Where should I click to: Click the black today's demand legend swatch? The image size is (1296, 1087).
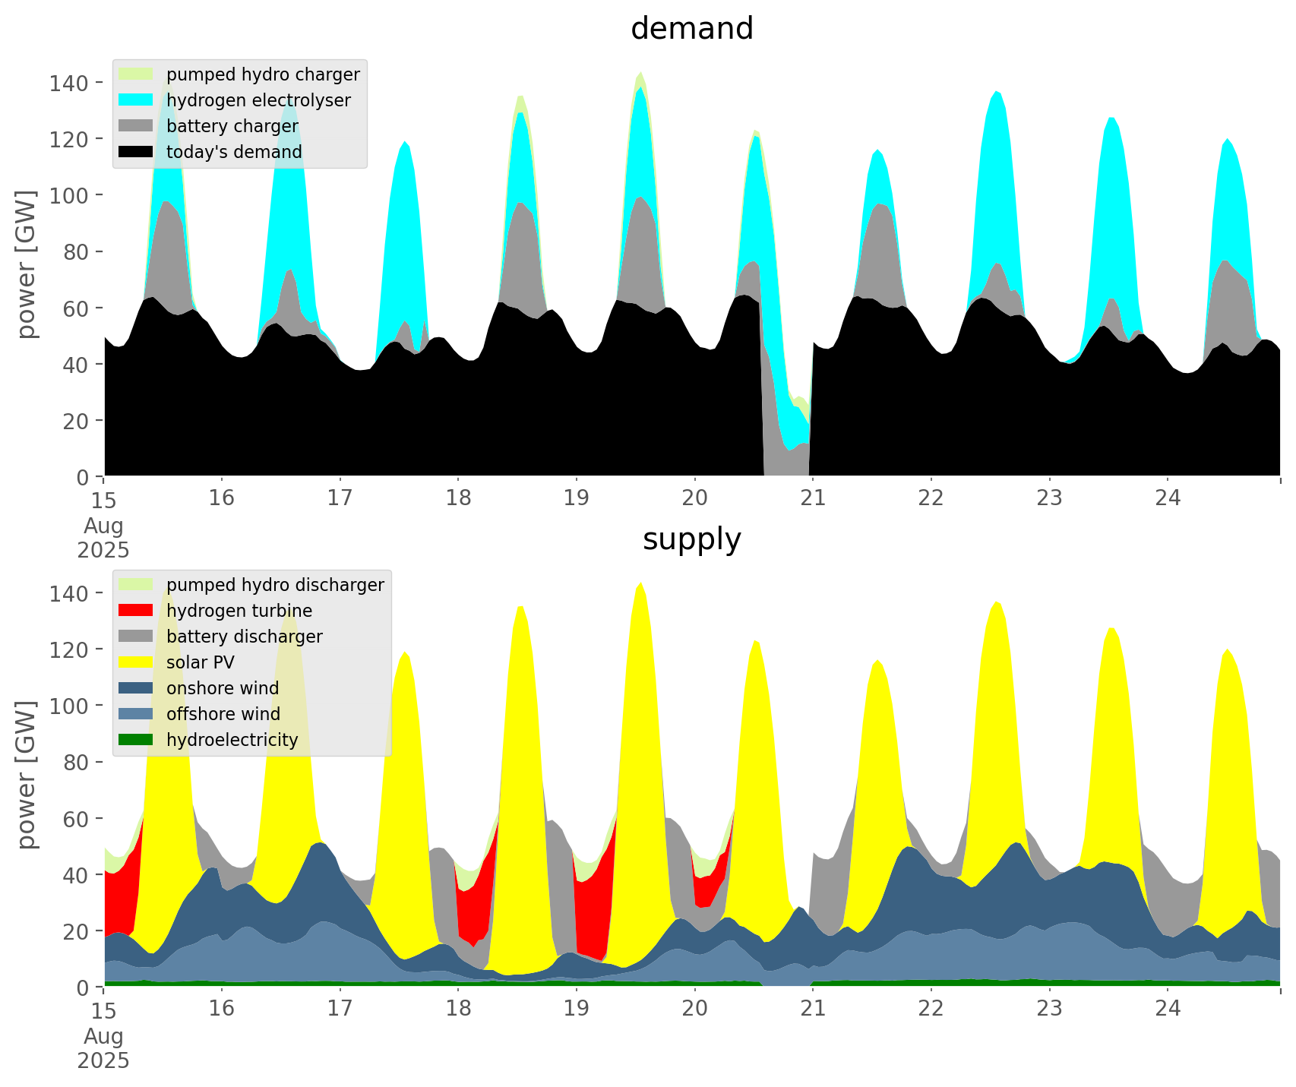click(137, 152)
